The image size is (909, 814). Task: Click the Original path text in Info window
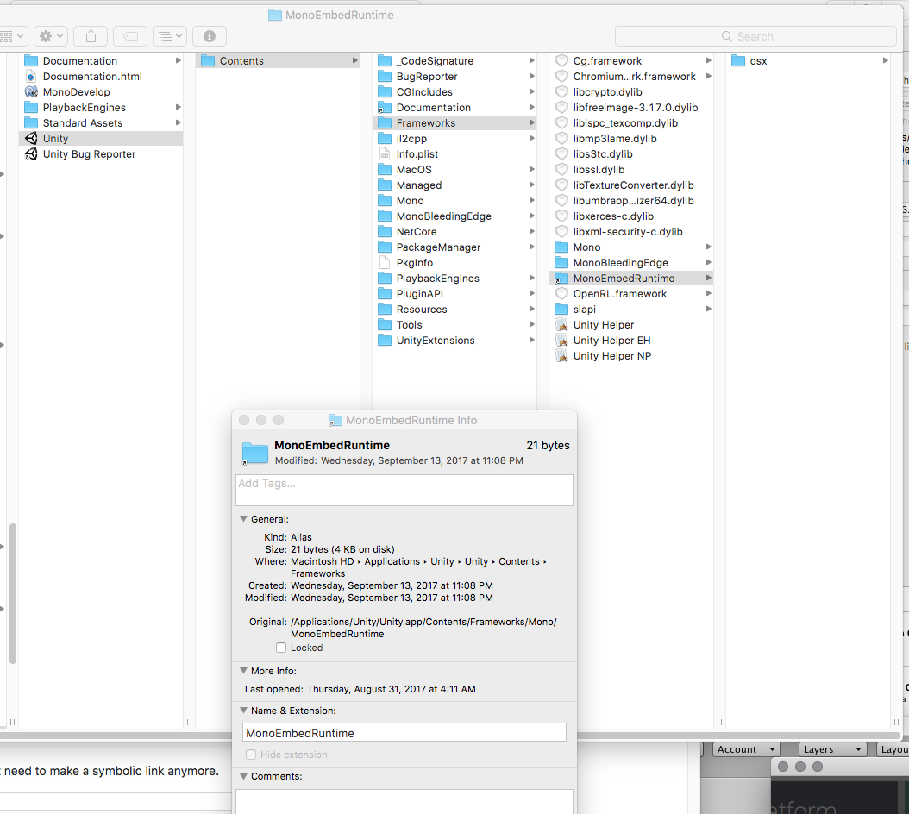[423, 628]
